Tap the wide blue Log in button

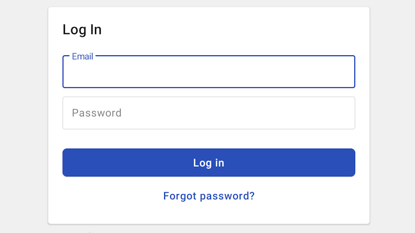209,162
